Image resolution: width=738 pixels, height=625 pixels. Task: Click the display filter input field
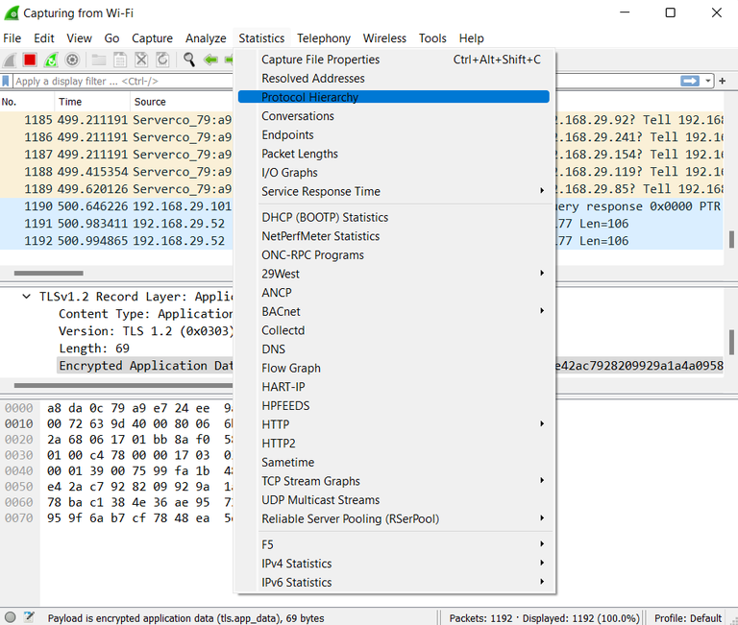122,81
